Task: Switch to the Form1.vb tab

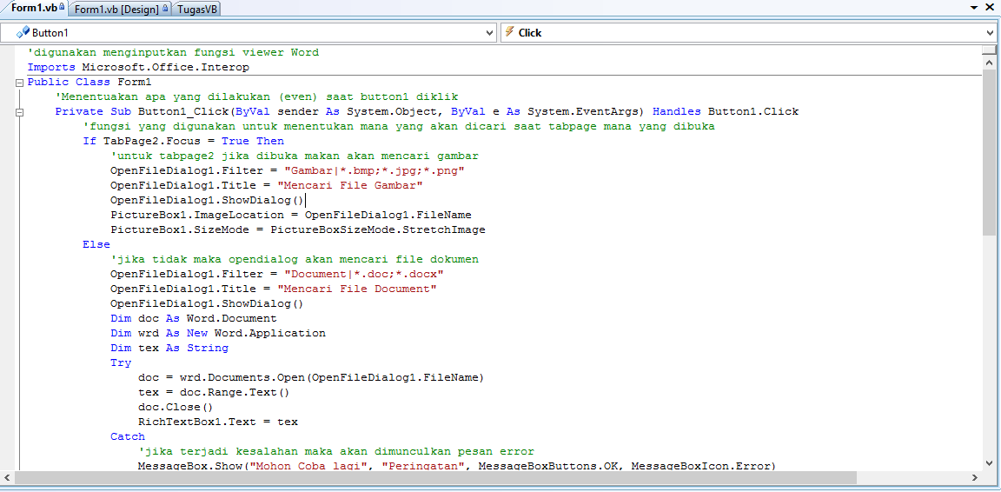Action: (x=35, y=9)
